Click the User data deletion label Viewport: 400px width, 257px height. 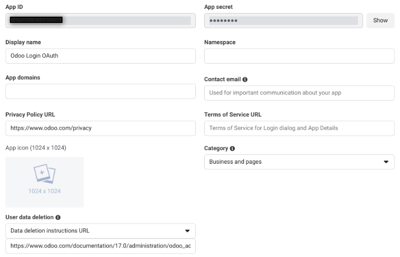[29, 217]
